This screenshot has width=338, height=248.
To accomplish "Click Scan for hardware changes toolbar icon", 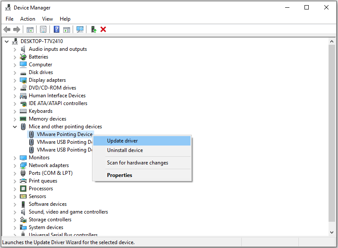I will pos(80,29).
